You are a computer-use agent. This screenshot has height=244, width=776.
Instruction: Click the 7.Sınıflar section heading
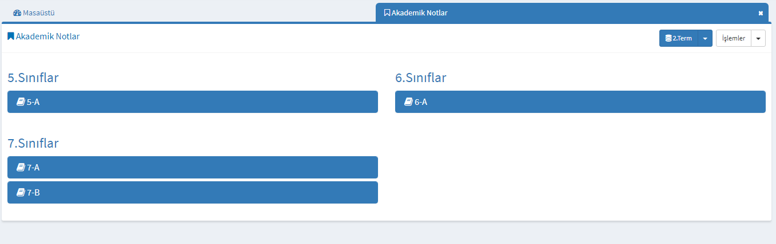click(33, 143)
